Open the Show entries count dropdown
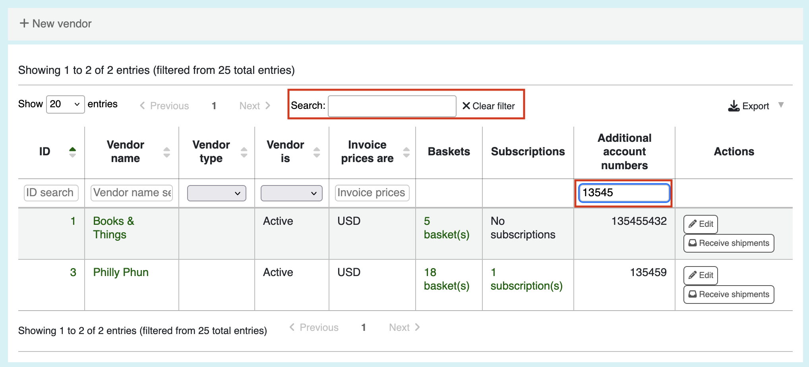809x367 pixels. pyautogui.click(x=66, y=104)
